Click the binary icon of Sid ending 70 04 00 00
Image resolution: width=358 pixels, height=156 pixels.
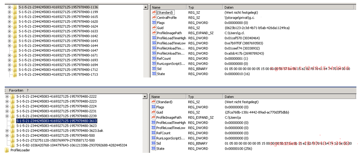(154, 69)
